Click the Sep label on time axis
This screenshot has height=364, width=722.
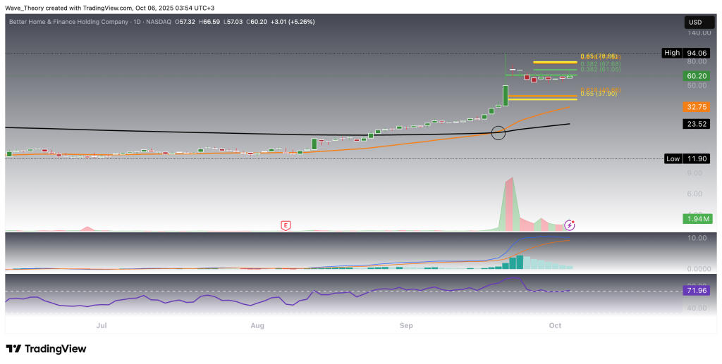406,325
